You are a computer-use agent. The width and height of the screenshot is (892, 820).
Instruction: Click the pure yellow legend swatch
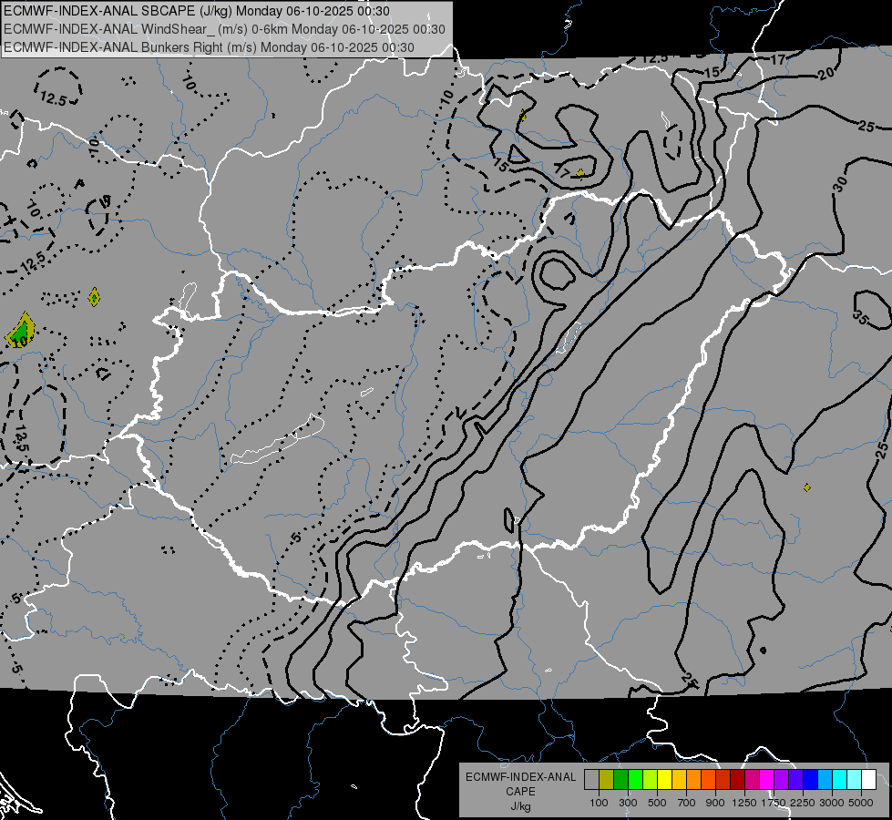664,779
